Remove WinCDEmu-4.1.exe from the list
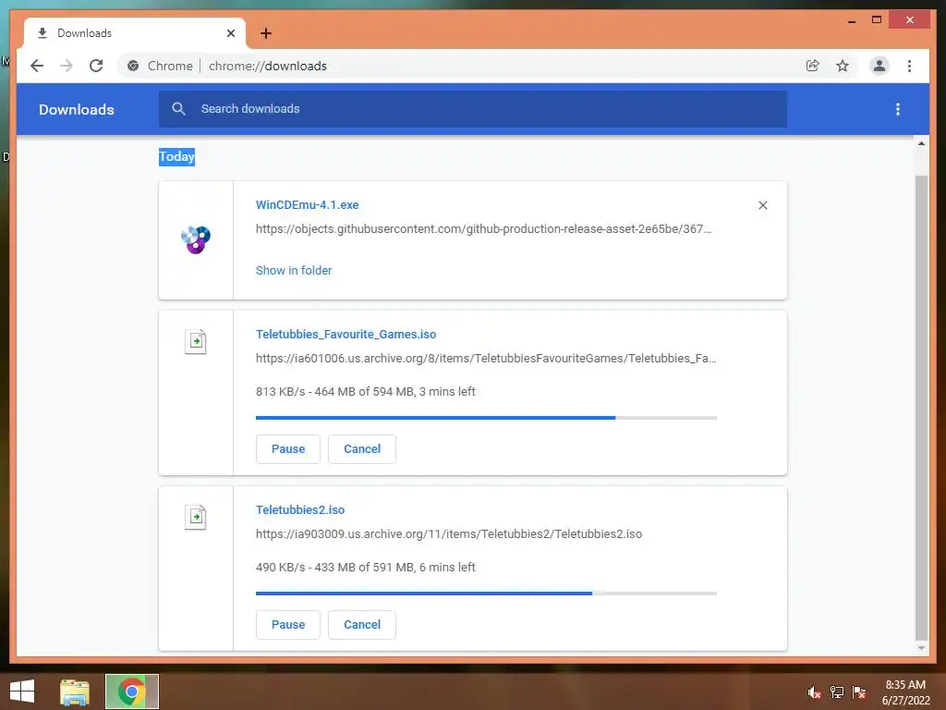 point(762,205)
